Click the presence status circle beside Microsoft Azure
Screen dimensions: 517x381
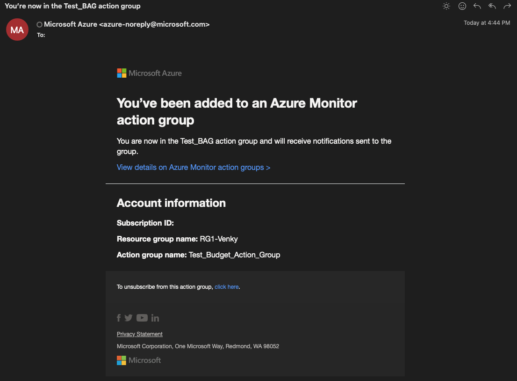coord(40,24)
